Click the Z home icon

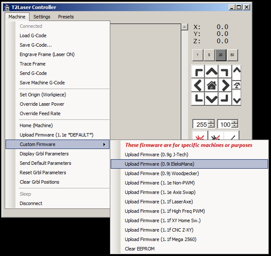pos(237,85)
